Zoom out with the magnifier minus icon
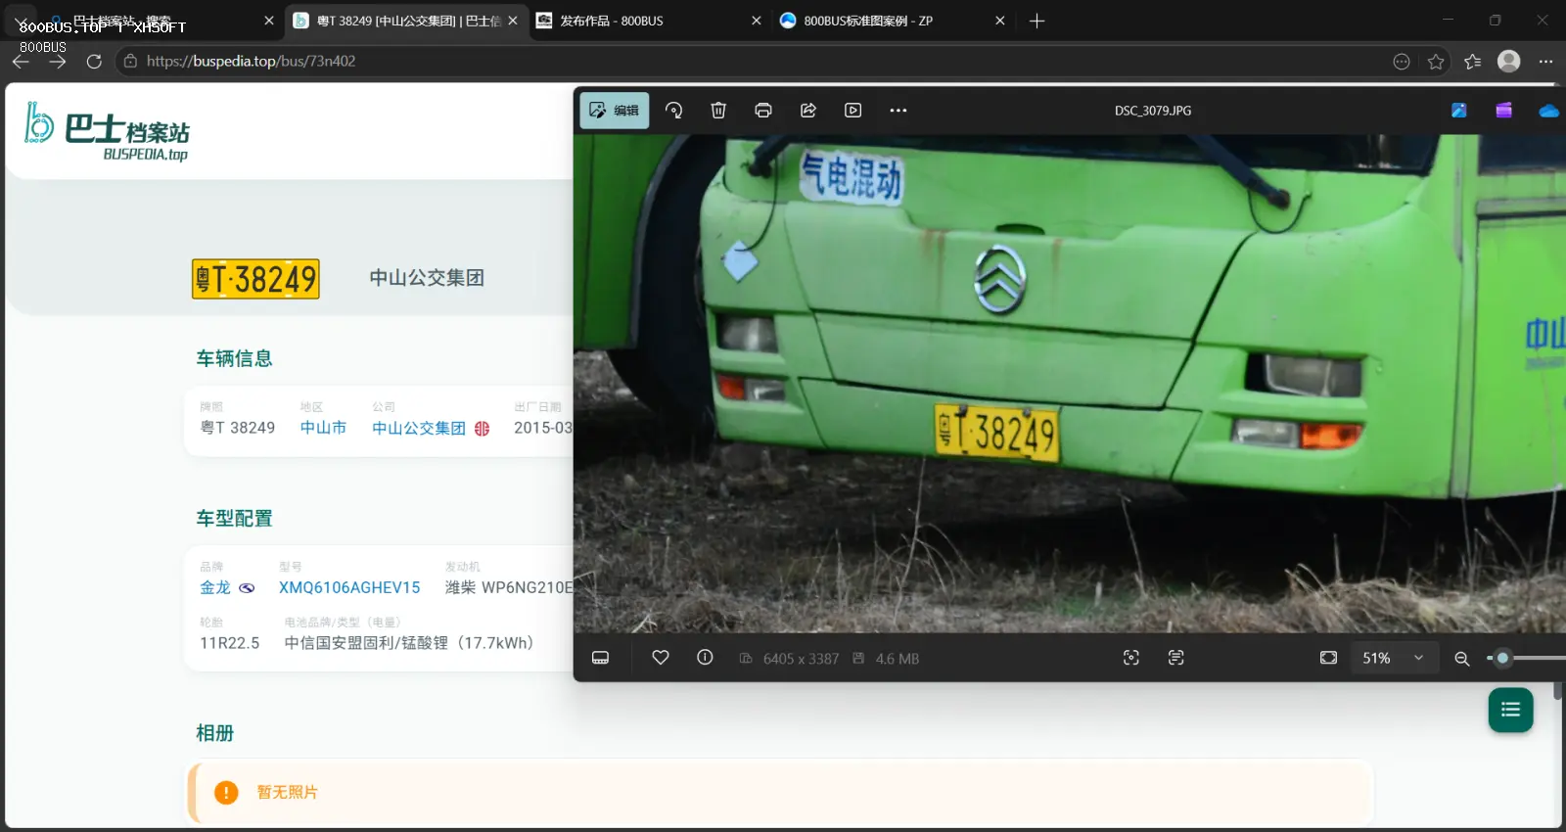 [1462, 659]
